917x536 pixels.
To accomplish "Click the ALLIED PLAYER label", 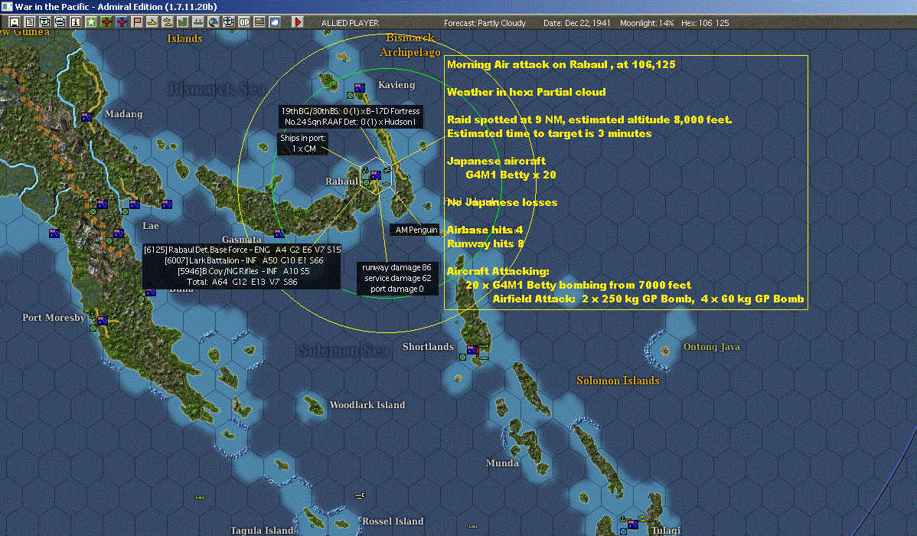I will tap(350, 23).
